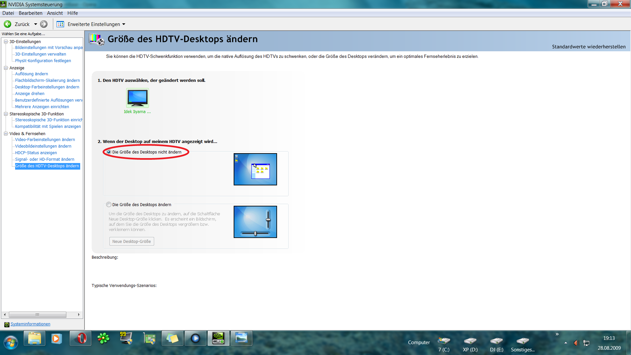Click the green Zurück back arrow icon
The image size is (631, 355).
pos(8,24)
